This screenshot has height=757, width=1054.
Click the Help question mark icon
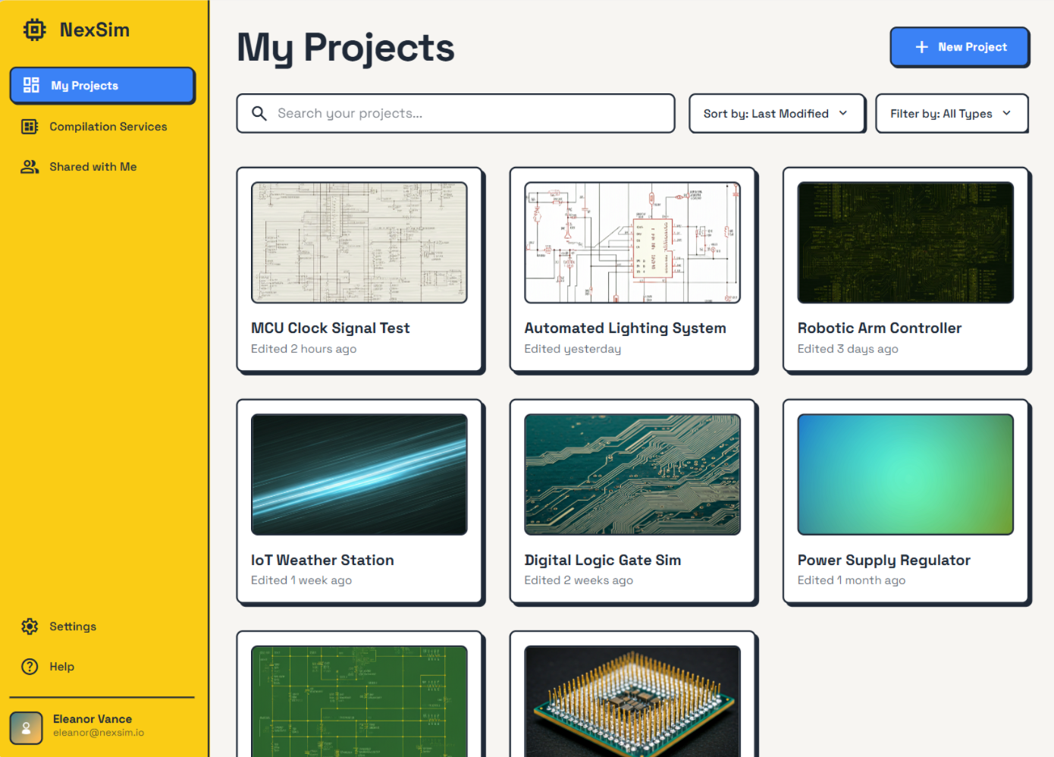30,667
